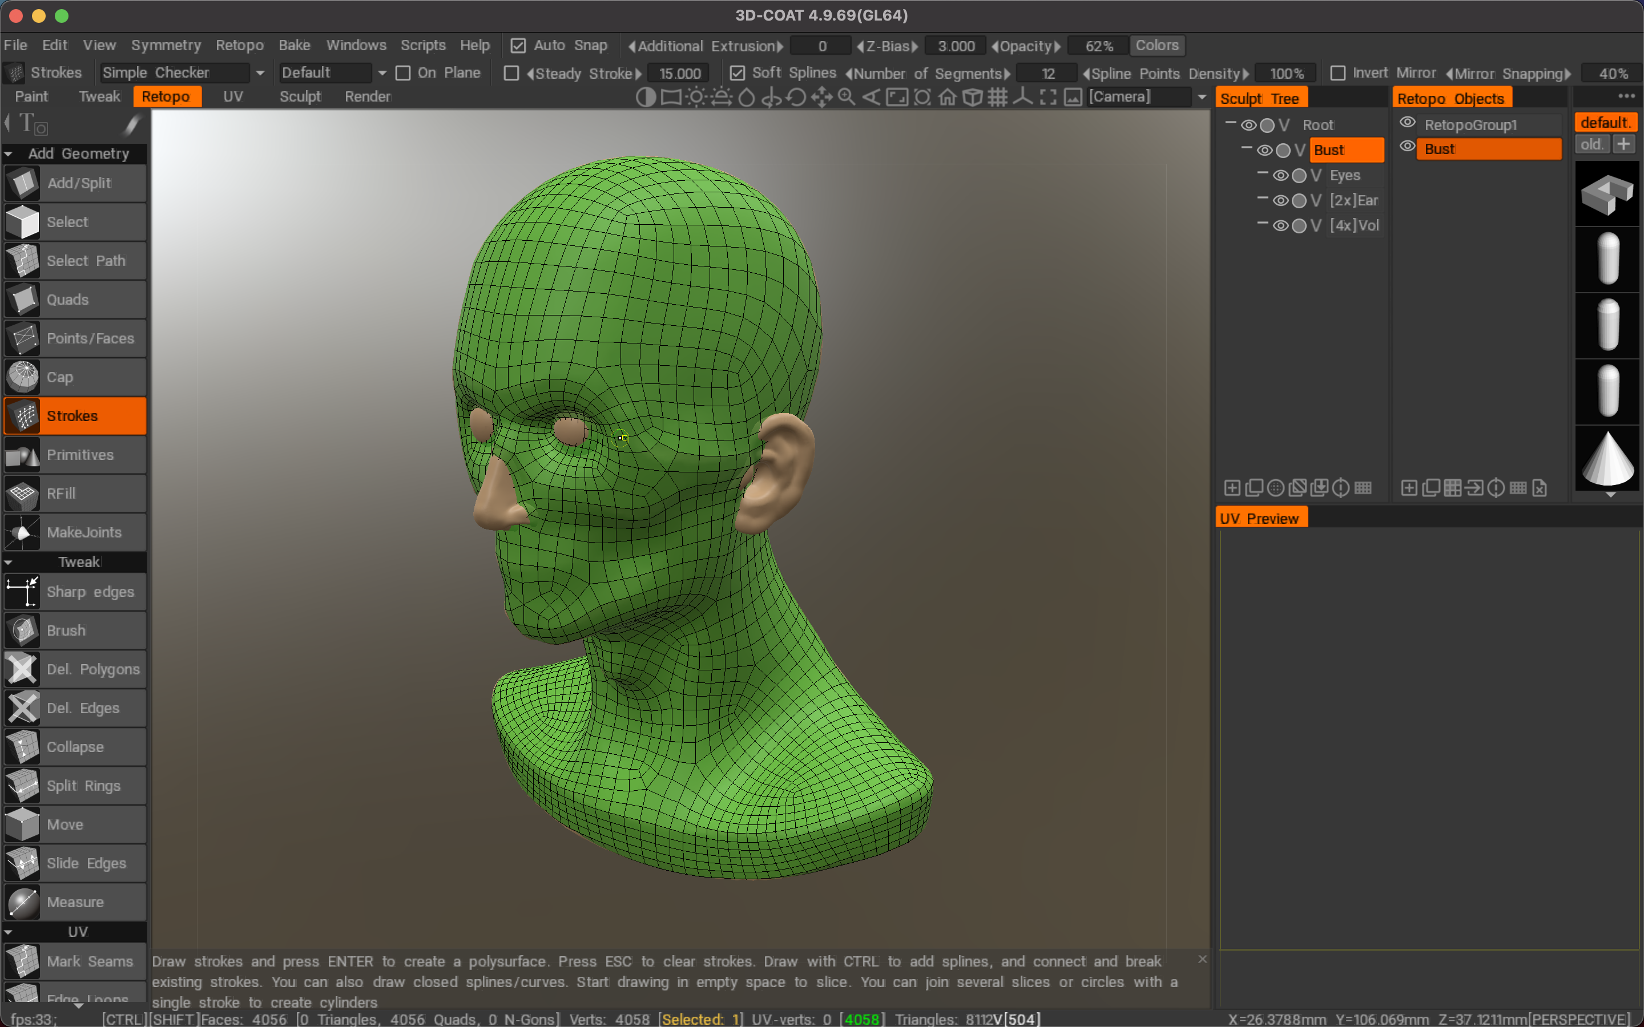The height and width of the screenshot is (1027, 1644).
Task: Click the Steady Stroke 15.000 value field
Action: (x=679, y=74)
